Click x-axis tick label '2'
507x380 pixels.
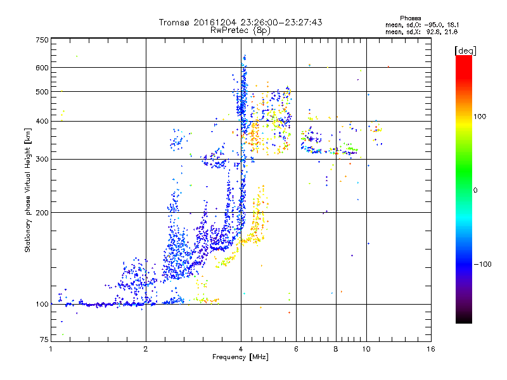146,349
